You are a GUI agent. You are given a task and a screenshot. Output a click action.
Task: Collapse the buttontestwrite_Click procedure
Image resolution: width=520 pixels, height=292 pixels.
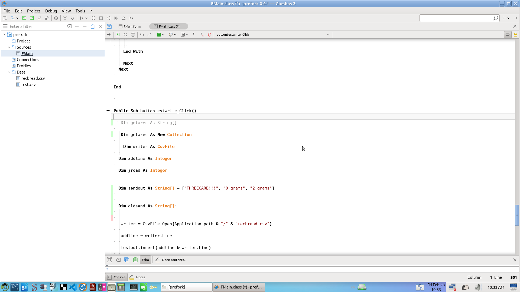[108, 111]
